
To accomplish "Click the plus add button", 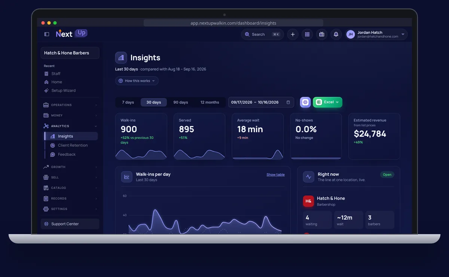I will coord(293,34).
